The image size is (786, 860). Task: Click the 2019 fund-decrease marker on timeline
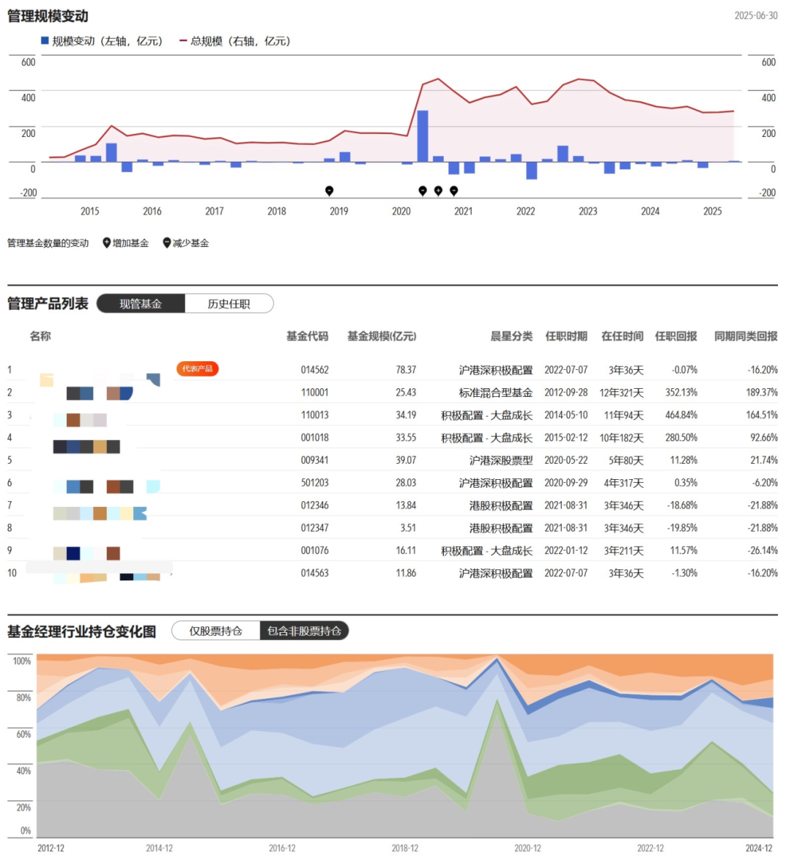pyautogui.click(x=329, y=191)
